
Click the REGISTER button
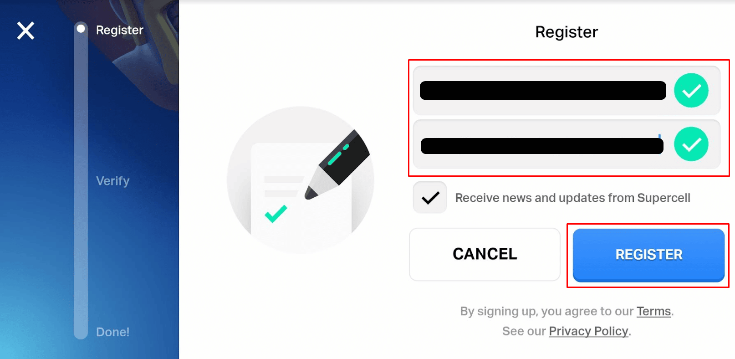(648, 255)
